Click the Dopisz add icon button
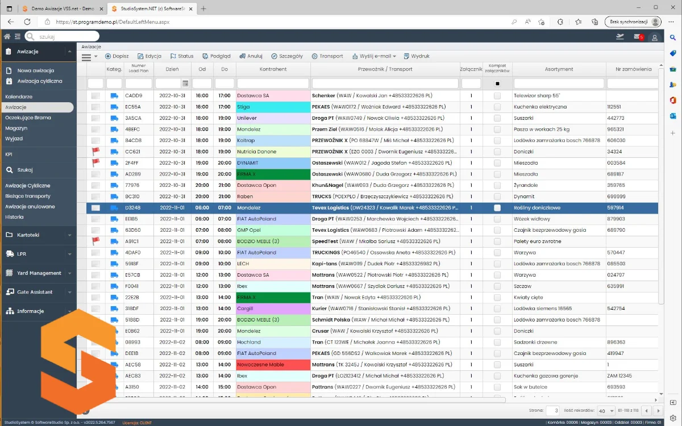The height and width of the screenshot is (426, 682). tap(108, 56)
